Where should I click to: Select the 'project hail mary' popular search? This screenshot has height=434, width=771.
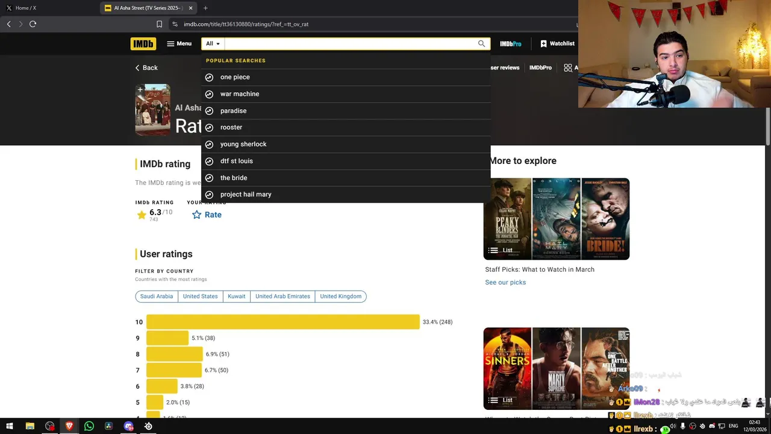coord(346,195)
